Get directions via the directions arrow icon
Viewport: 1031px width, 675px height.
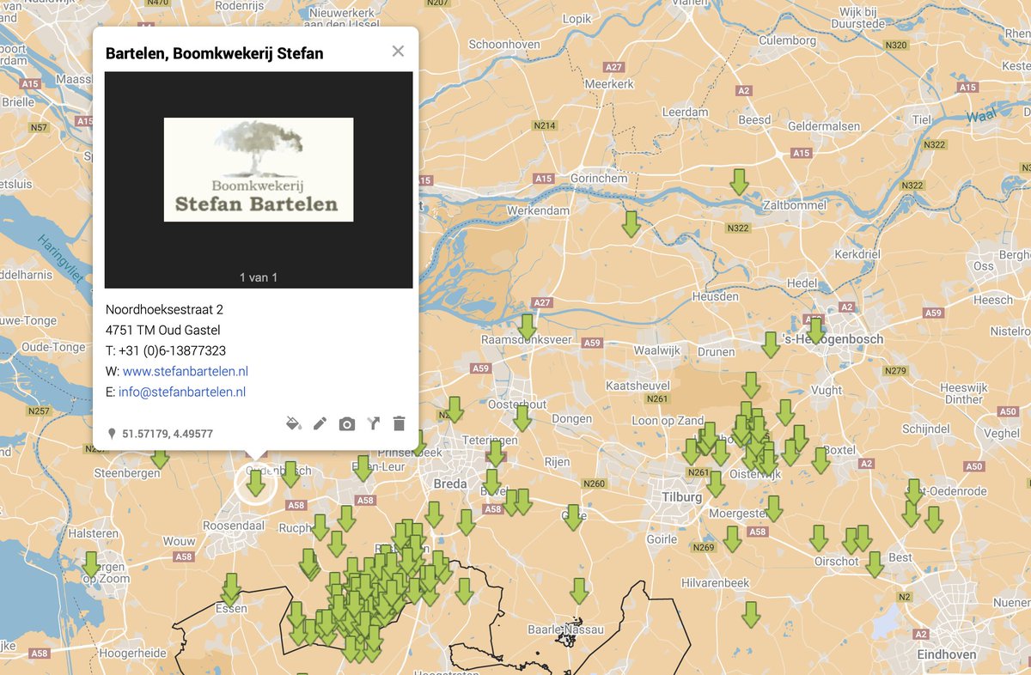click(372, 423)
